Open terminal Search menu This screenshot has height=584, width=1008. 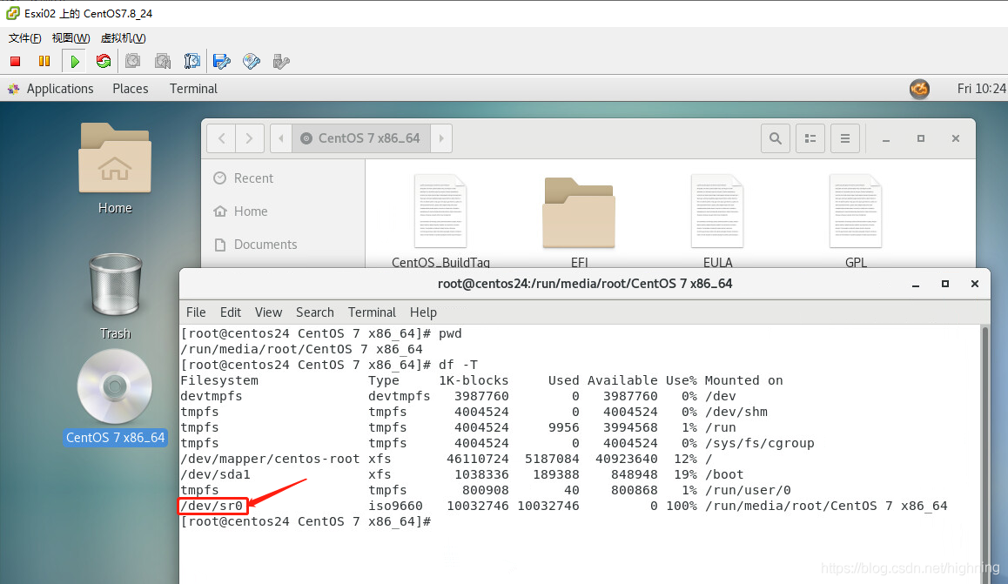314,312
